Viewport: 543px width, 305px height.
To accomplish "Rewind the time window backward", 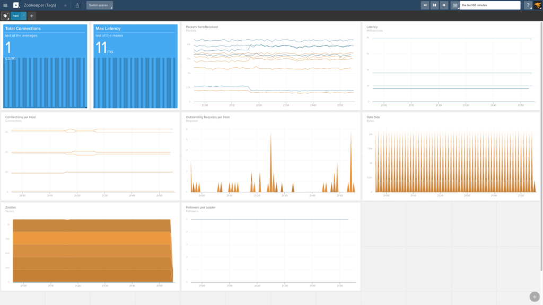I will pyautogui.click(x=425, y=5).
